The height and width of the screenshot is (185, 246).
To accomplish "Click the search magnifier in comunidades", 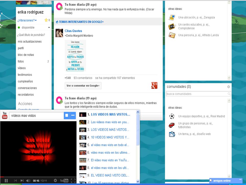I will (x=229, y=94).
